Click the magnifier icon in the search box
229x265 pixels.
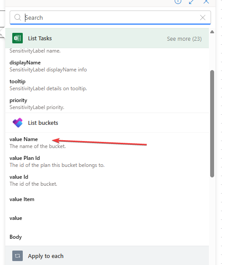pyautogui.click(x=18, y=18)
